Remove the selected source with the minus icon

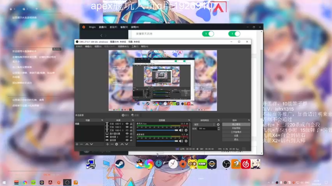pyautogui.click(x=112, y=144)
